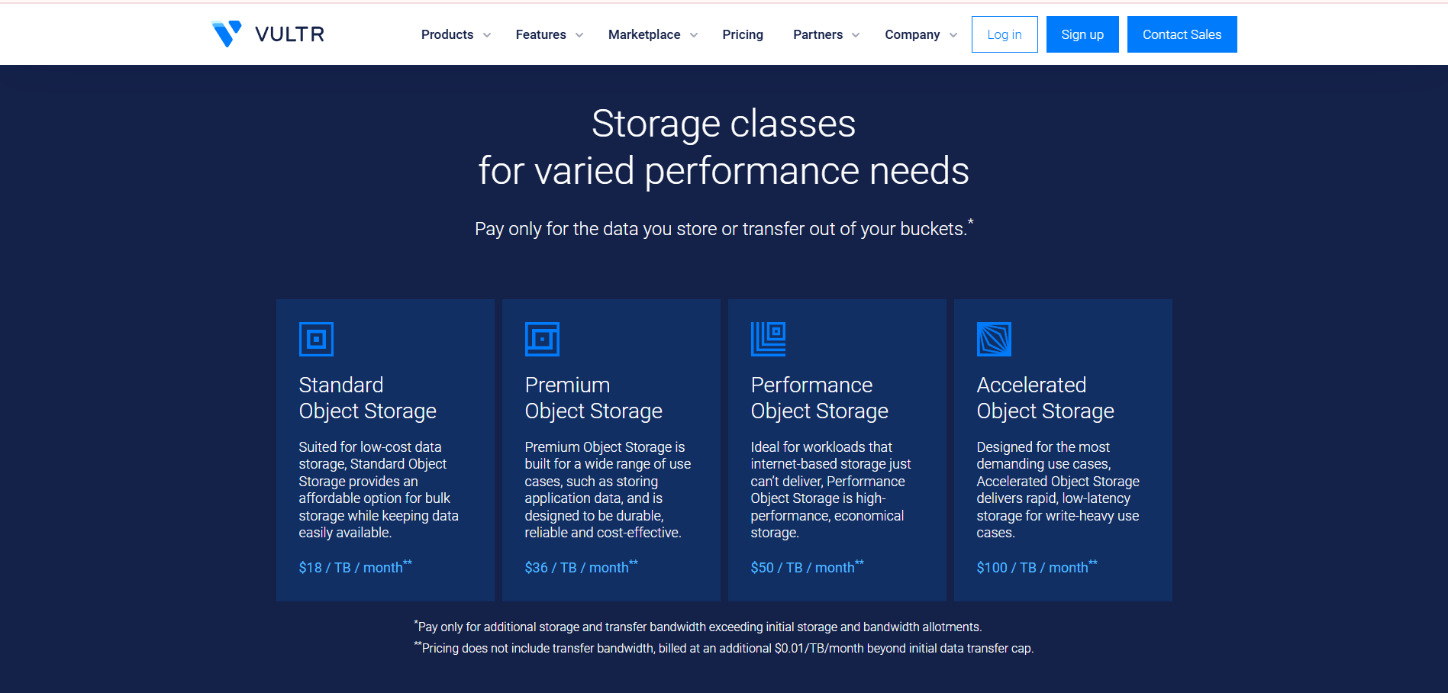
Task: Open the Company dropdown chevron
Action: [953, 35]
